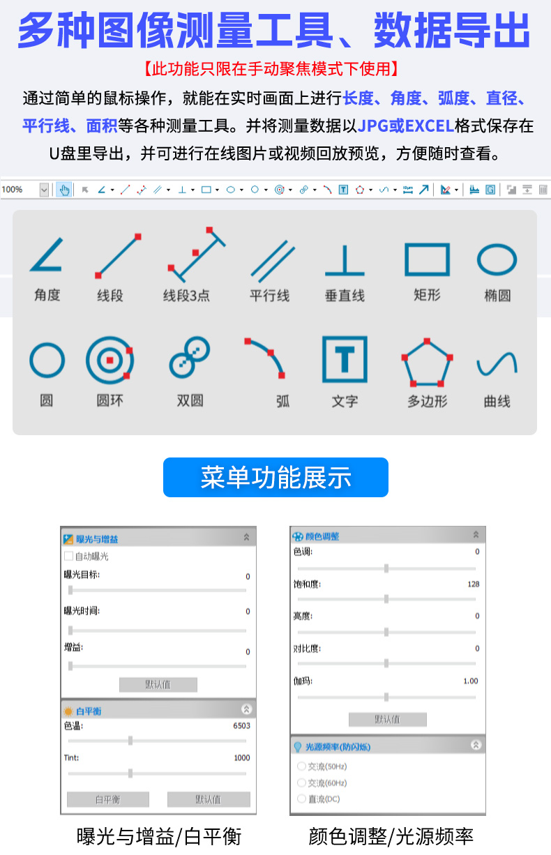Click the G grid icon in toolbar
551x855 pixels.
coord(490,190)
